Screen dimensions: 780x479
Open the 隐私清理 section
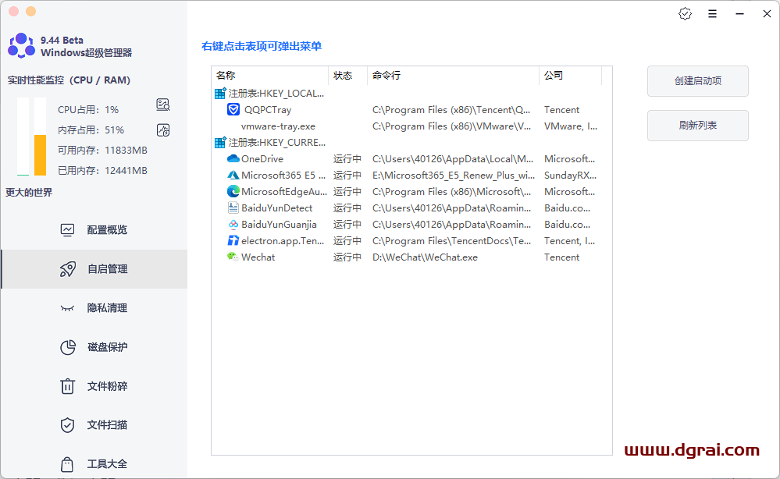(94, 308)
